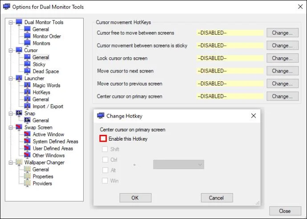Collapse the Swap Screen tree node
The height and width of the screenshot is (219, 307).
pos(11,127)
